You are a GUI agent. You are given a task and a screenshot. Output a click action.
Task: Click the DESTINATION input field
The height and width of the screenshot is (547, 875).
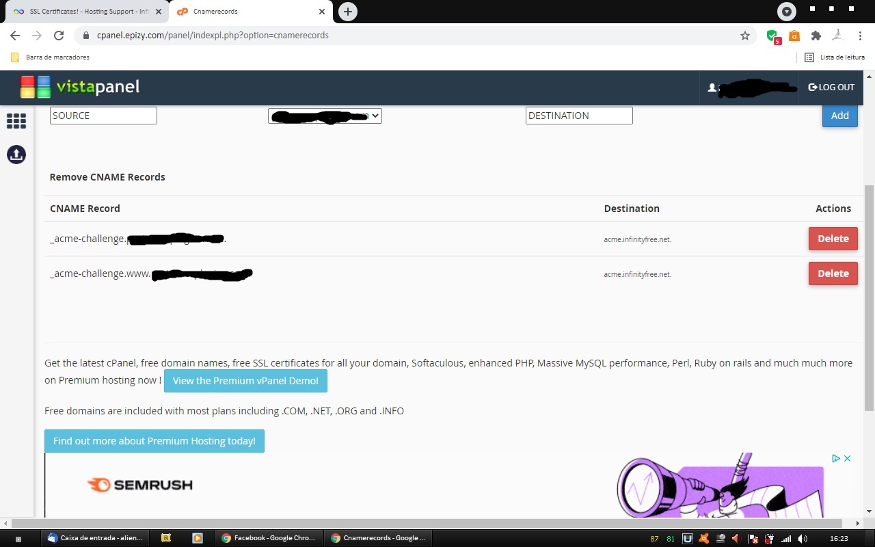[x=579, y=116]
